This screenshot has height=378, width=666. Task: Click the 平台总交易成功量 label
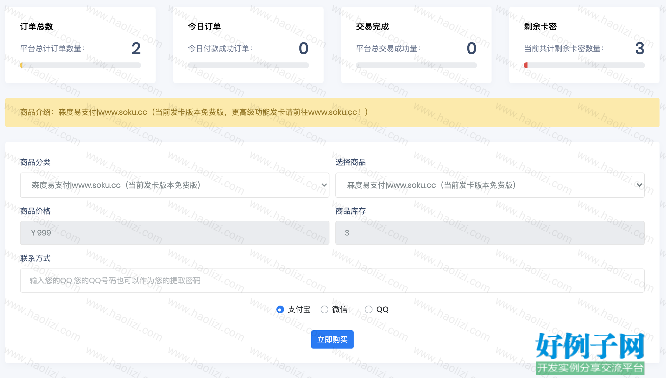[388, 49]
